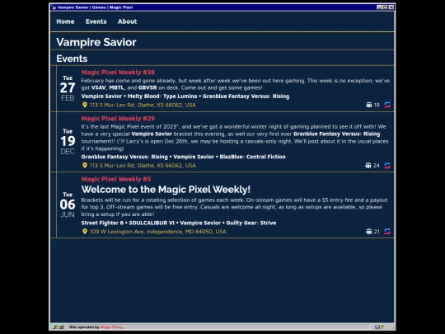Click Magic Pixel link in status bar
Viewport: 445px width, 334px height.
pyautogui.click(x=112, y=327)
